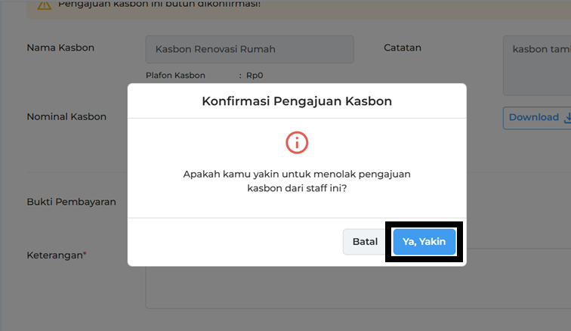Click the Rp0 plafon value
This screenshot has width=571, height=331.
254,76
